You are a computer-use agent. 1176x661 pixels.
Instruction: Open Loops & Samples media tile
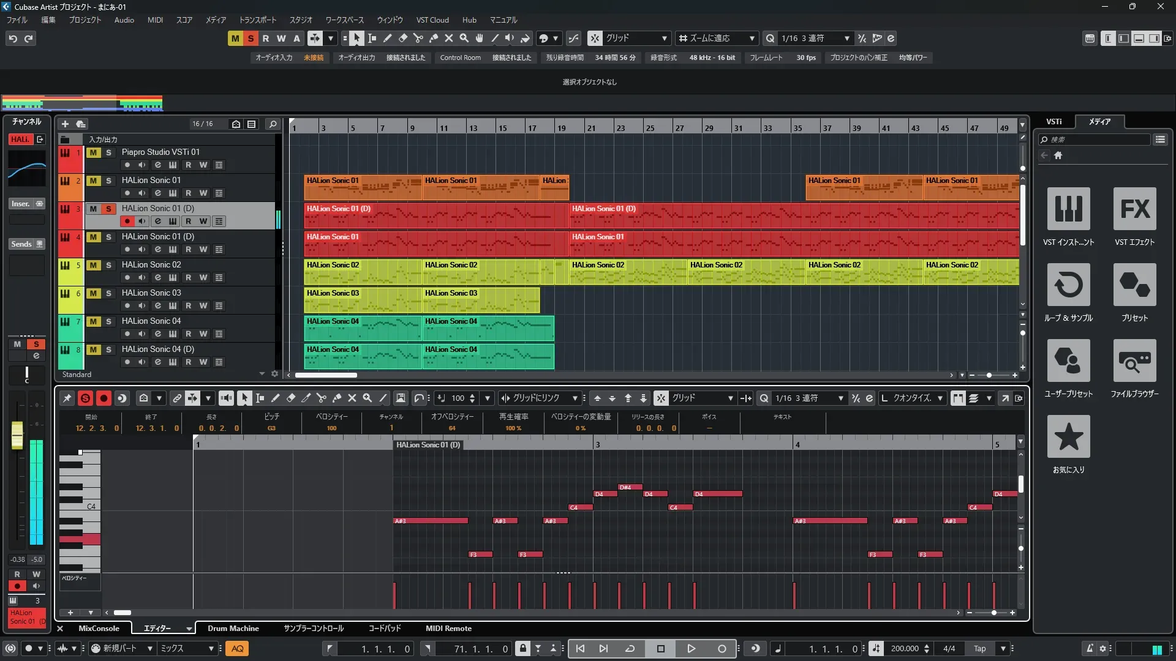[1068, 285]
